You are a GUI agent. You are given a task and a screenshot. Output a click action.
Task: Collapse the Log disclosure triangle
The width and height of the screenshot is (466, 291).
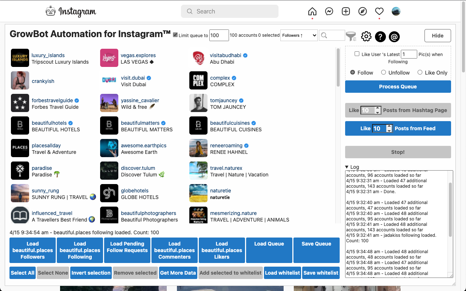point(347,167)
